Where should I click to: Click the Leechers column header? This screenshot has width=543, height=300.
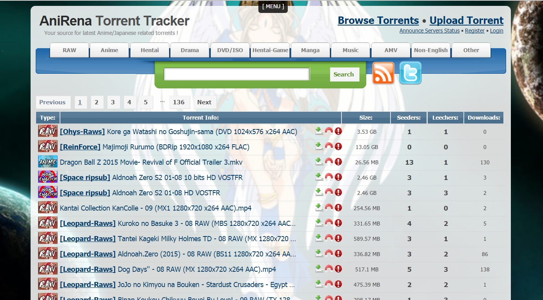pos(445,118)
